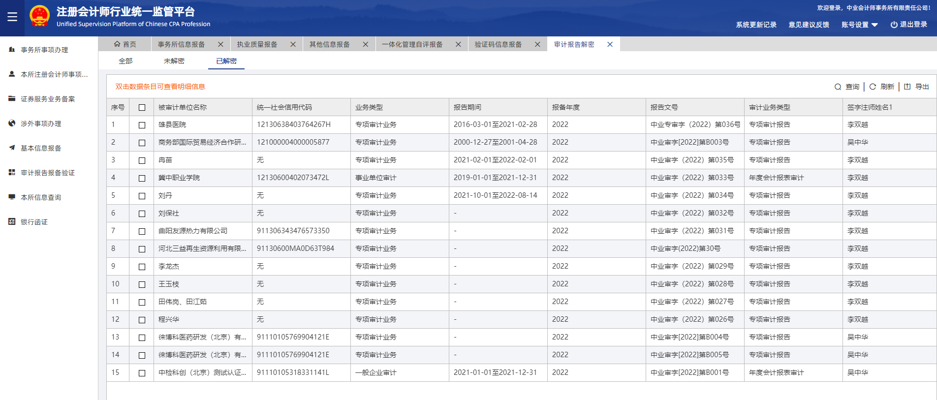The height and width of the screenshot is (400, 937).
Task: Click the export icon beside 导出
Action: tap(907, 87)
